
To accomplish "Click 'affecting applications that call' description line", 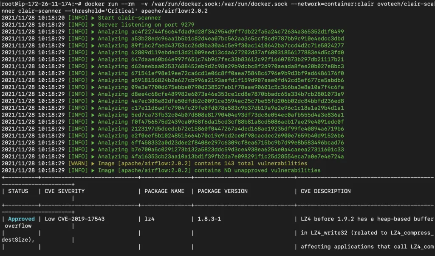I will 354,246.
